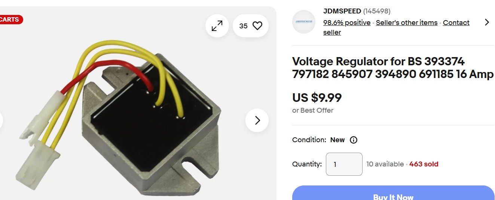Open the JDMSPEED seller logo
The image size is (495, 200).
[304, 22]
